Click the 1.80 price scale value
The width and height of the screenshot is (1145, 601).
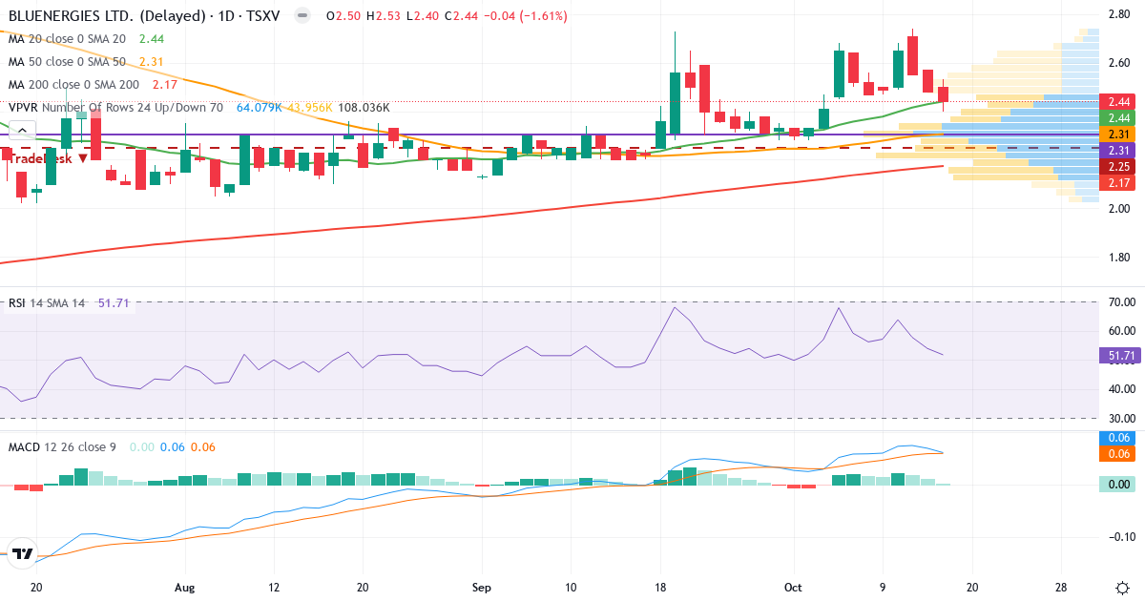click(1119, 258)
